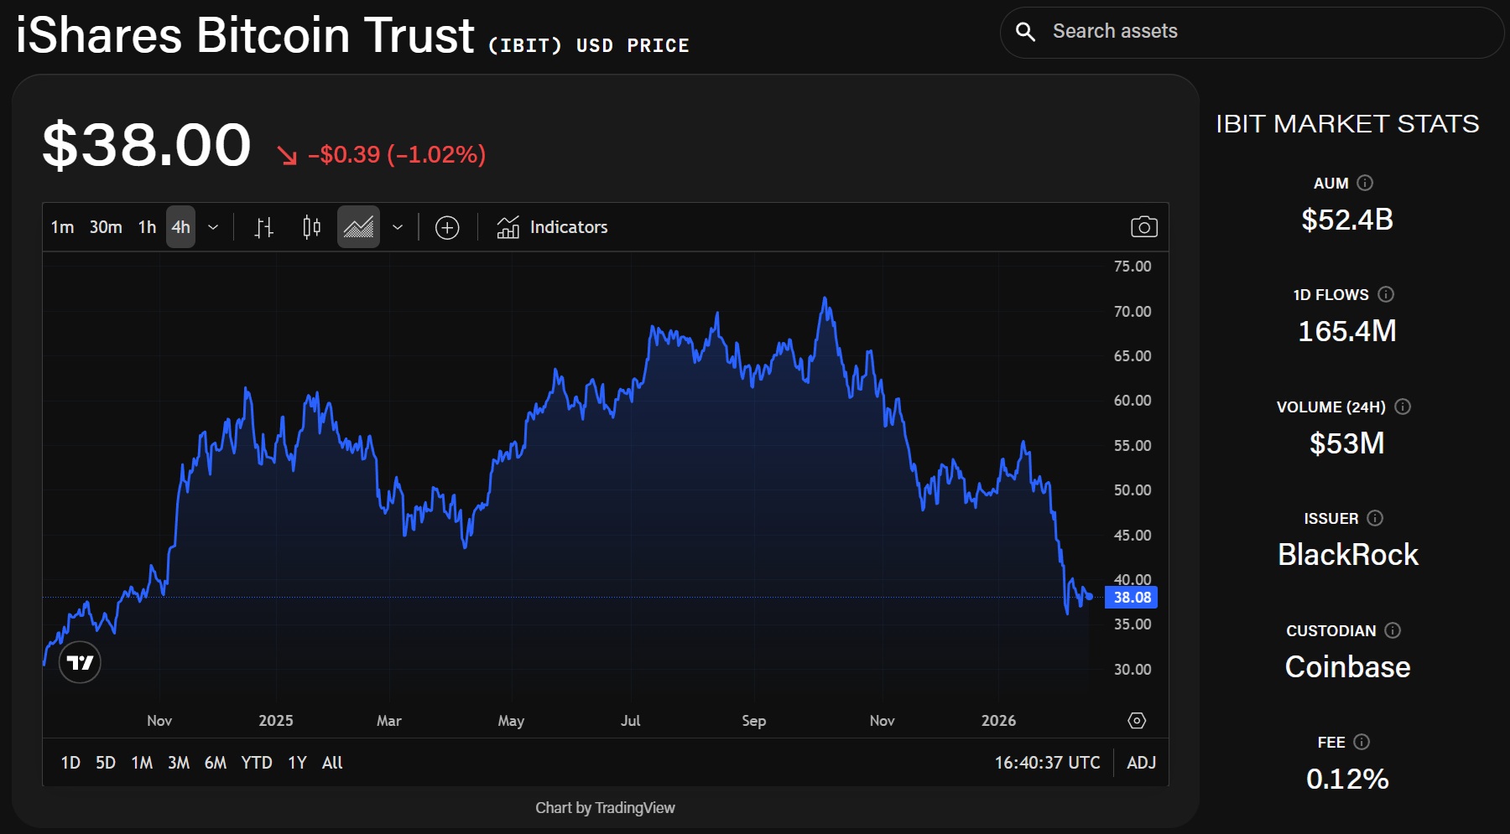Click the TradingView logo on chart

pos(80,663)
